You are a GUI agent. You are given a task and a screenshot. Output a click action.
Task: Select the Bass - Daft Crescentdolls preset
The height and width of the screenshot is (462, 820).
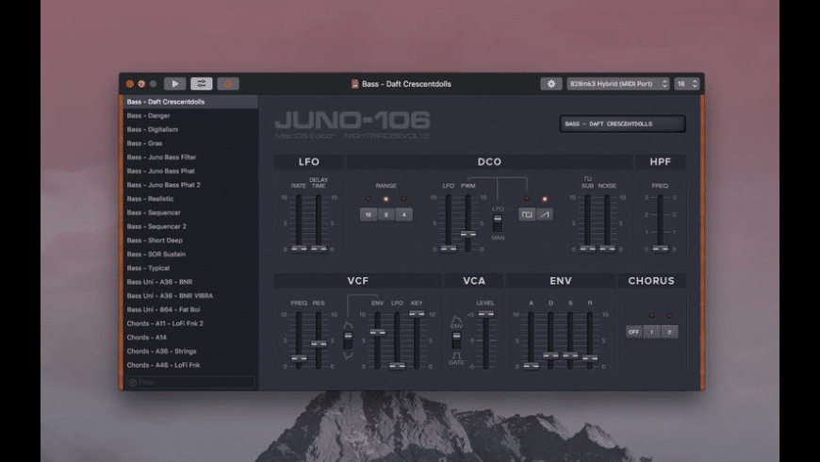[x=190, y=102]
